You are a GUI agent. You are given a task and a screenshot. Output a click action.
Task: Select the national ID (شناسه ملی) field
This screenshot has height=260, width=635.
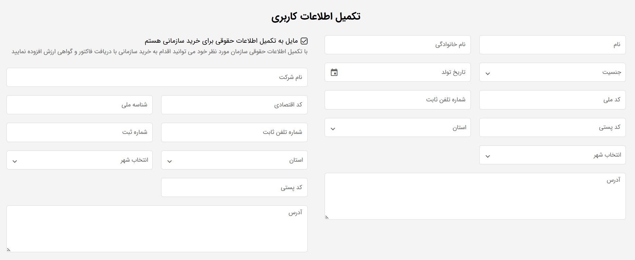(x=79, y=105)
